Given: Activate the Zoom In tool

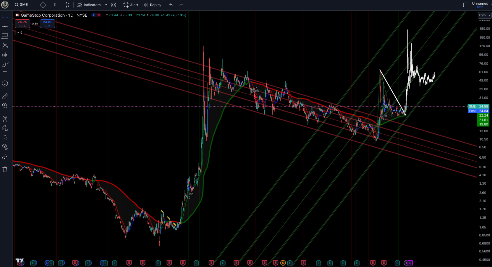Looking at the screenshot, I should tap(5, 106).
